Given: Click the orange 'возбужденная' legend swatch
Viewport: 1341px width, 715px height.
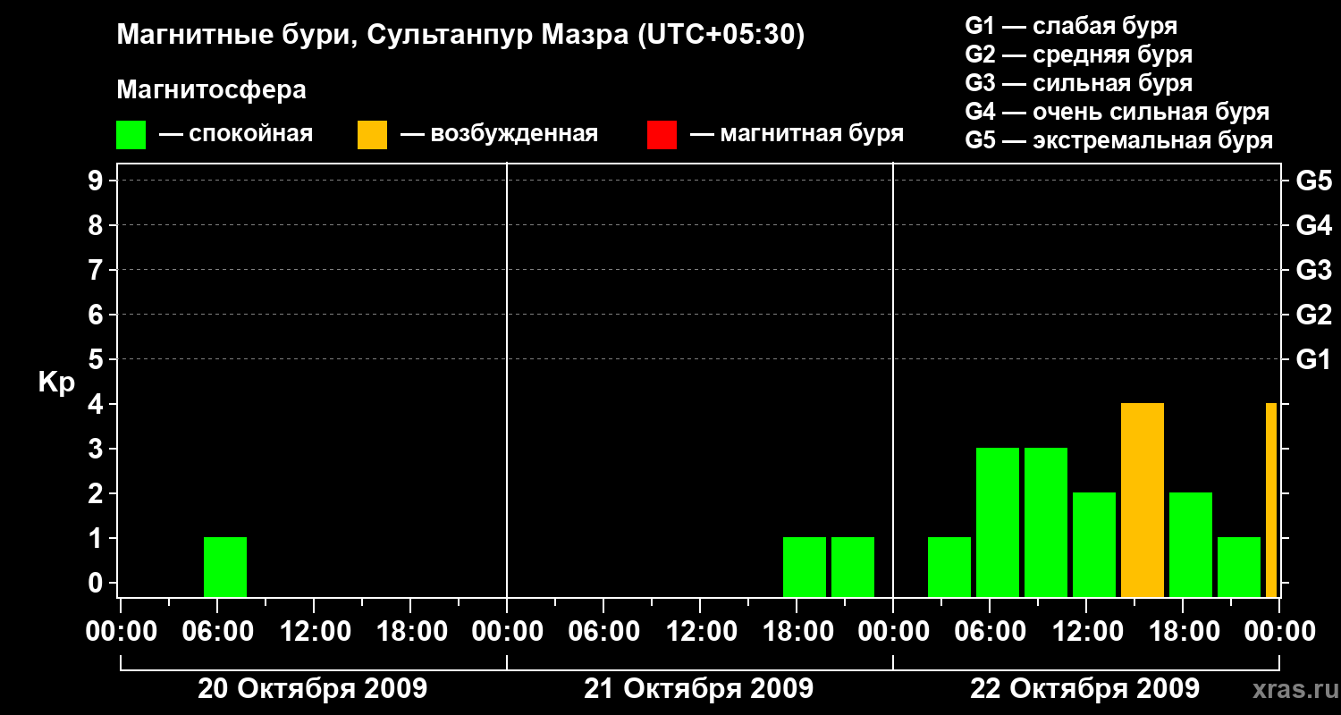Looking at the screenshot, I should pyautogui.click(x=372, y=135).
